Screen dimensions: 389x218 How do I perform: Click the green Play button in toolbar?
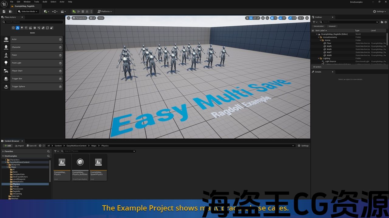74,12
